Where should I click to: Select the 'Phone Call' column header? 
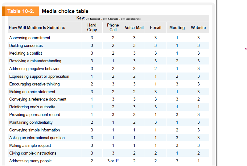[113, 27]
